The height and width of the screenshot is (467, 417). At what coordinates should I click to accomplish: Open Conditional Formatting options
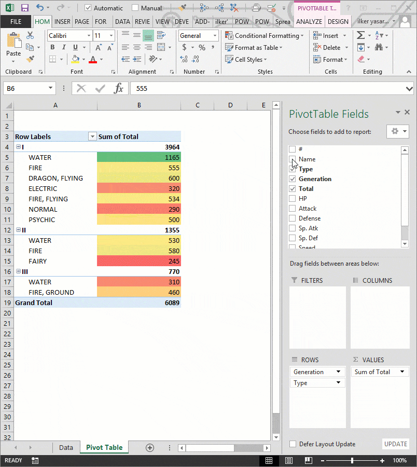coord(265,35)
